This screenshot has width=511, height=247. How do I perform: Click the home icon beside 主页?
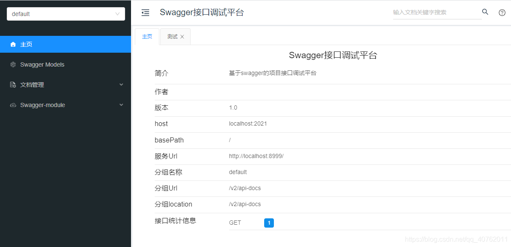click(x=12, y=44)
